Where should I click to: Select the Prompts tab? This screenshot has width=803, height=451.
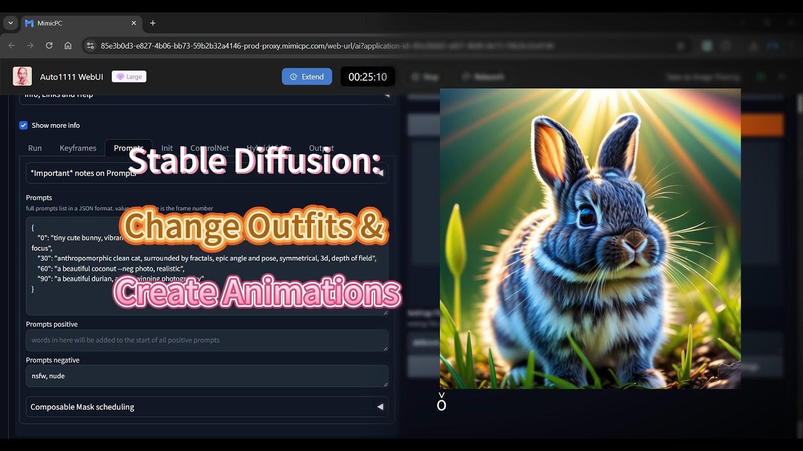pos(129,148)
